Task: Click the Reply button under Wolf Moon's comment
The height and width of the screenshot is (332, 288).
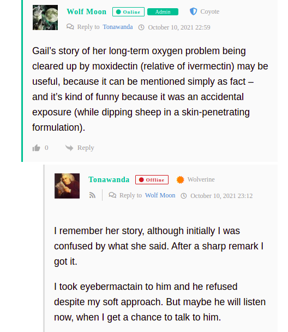Action: 86,148
